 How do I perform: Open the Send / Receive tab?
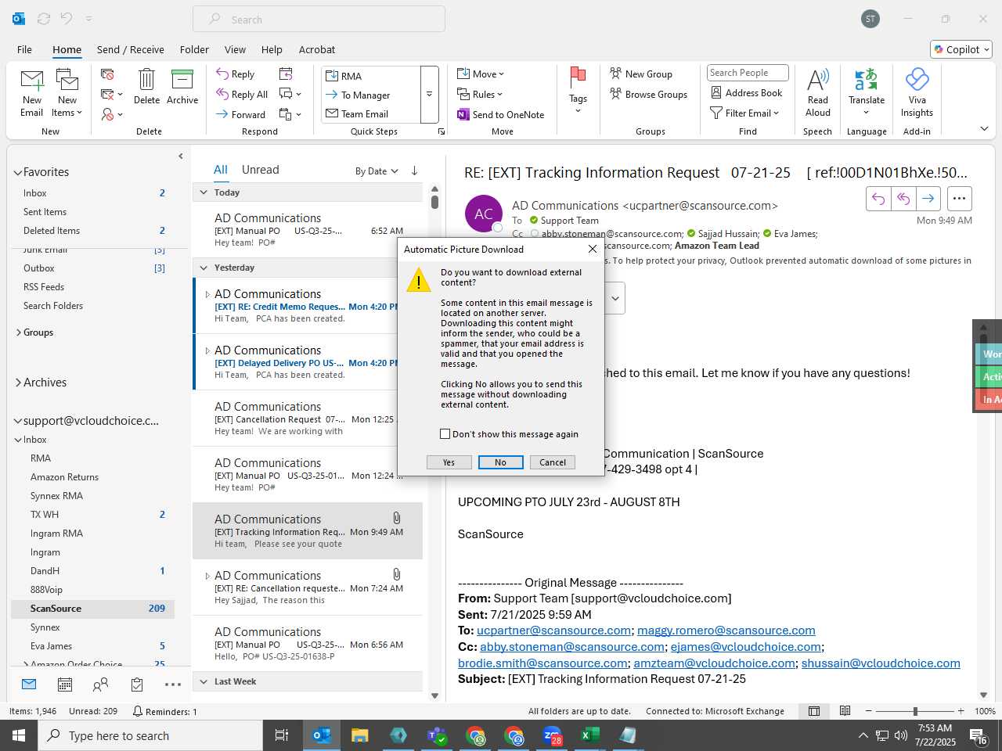click(x=131, y=49)
